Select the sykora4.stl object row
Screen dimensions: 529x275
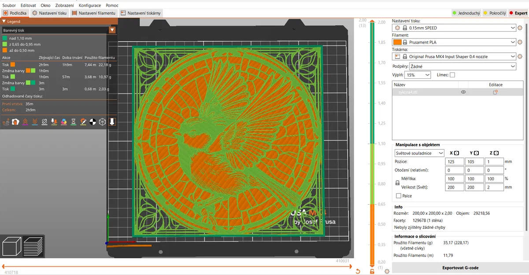pyautogui.click(x=457, y=92)
